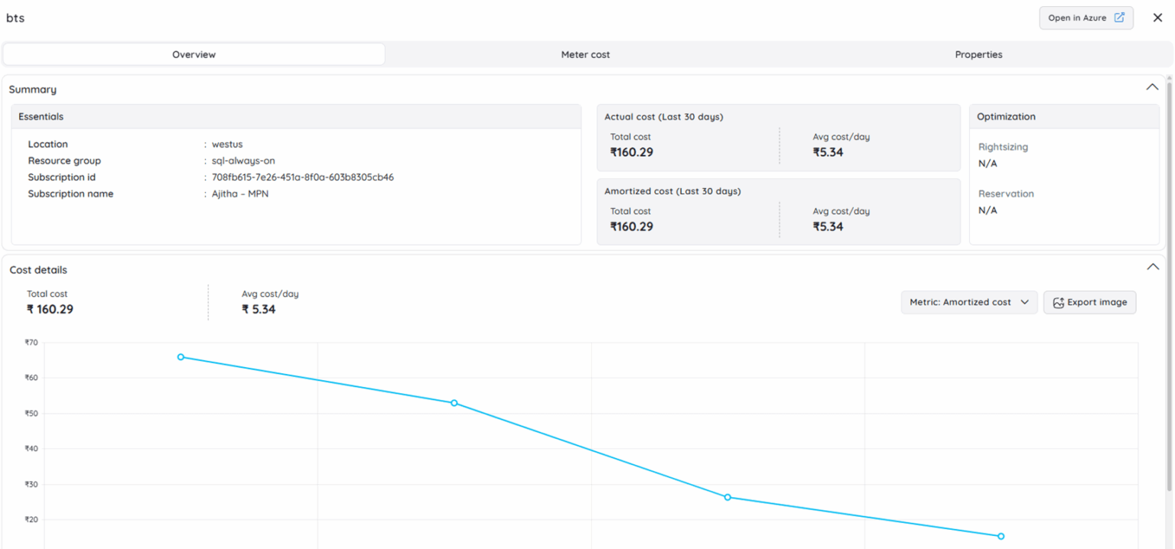The width and height of the screenshot is (1175, 549).
Task: Open the Meter cost tab
Action: coord(585,54)
